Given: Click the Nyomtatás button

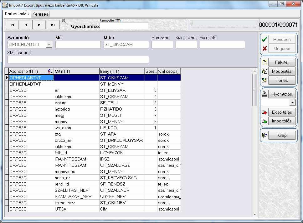Looking at the screenshot, I should [282, 94].
